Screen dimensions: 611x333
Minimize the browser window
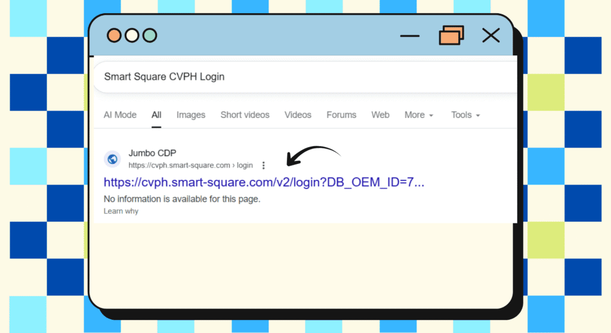pyautogui.click(x=410, y=36)
